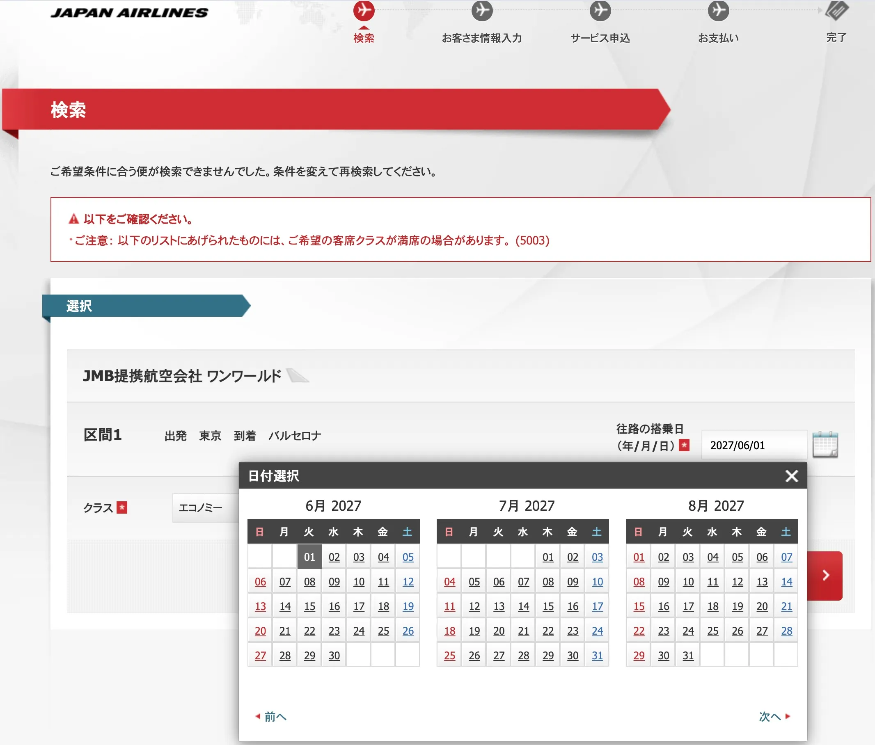
Task: Choose Sunday June 06 2027
Action: (x=260, y=582)
